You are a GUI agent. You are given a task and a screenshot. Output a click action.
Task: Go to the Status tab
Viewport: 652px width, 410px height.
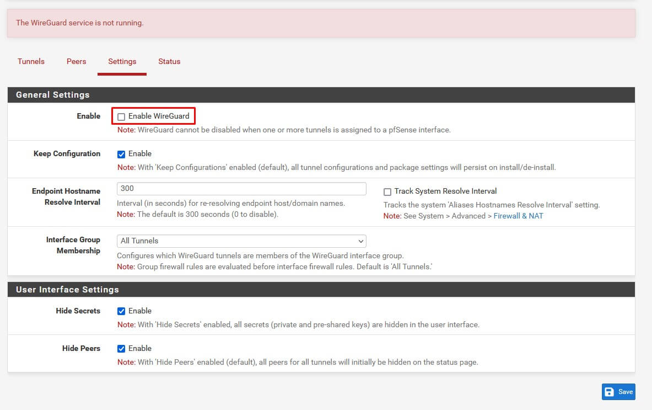pos(169,62)
